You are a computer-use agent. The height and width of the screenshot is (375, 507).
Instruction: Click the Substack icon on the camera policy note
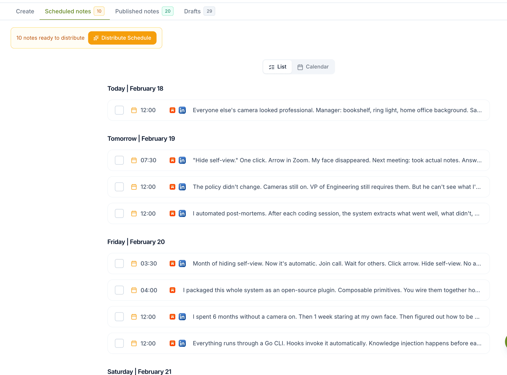tap(172, 187)
